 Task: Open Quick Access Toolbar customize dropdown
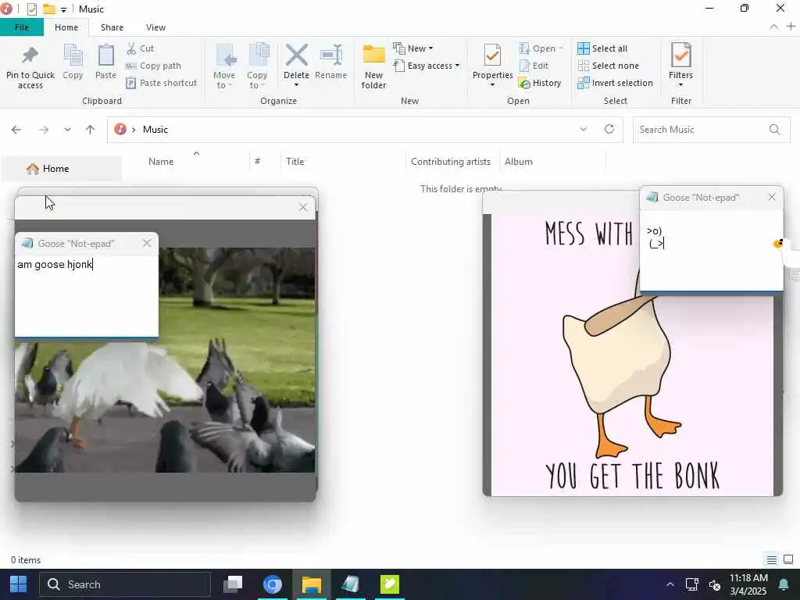tap(63, 9)
